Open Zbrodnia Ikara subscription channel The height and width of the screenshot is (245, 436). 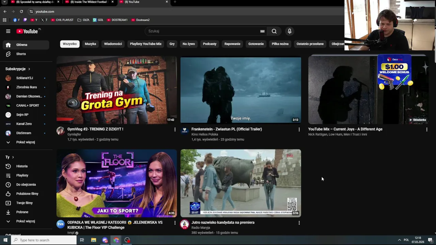click(26, 87)
